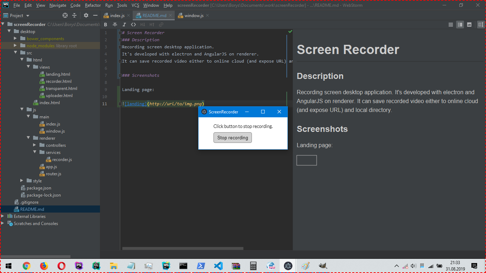The width and height of the screenshot is (486, 273).
Task: Open Firefox from taskbar
Action: click(44, 266)
